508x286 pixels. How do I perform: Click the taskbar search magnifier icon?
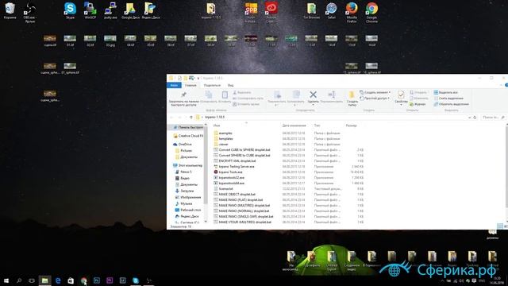[19, 280]
